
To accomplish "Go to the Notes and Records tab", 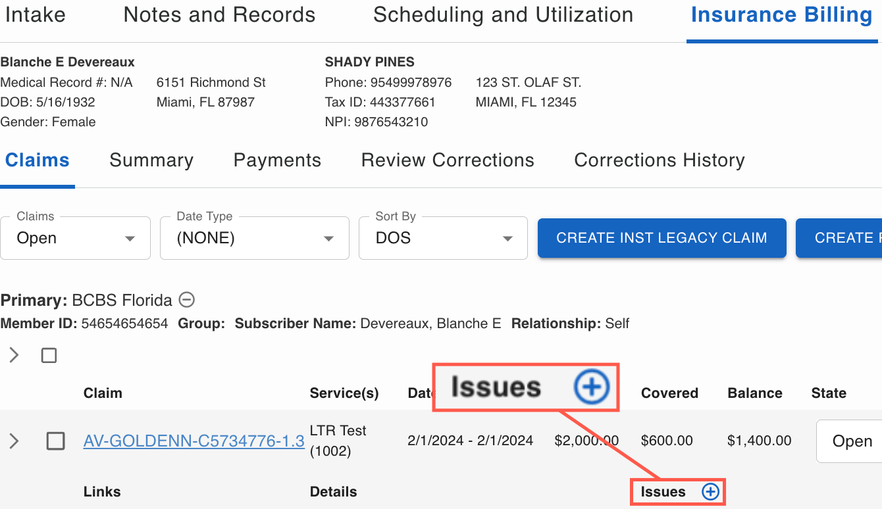I will click(219, 15).
